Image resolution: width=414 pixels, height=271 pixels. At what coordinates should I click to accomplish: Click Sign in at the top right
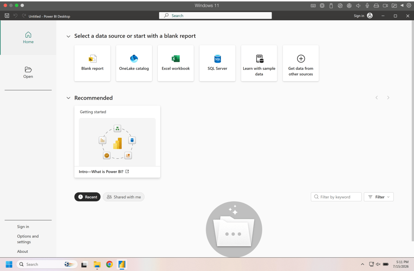pyautogui.click(x=359, y=16)
